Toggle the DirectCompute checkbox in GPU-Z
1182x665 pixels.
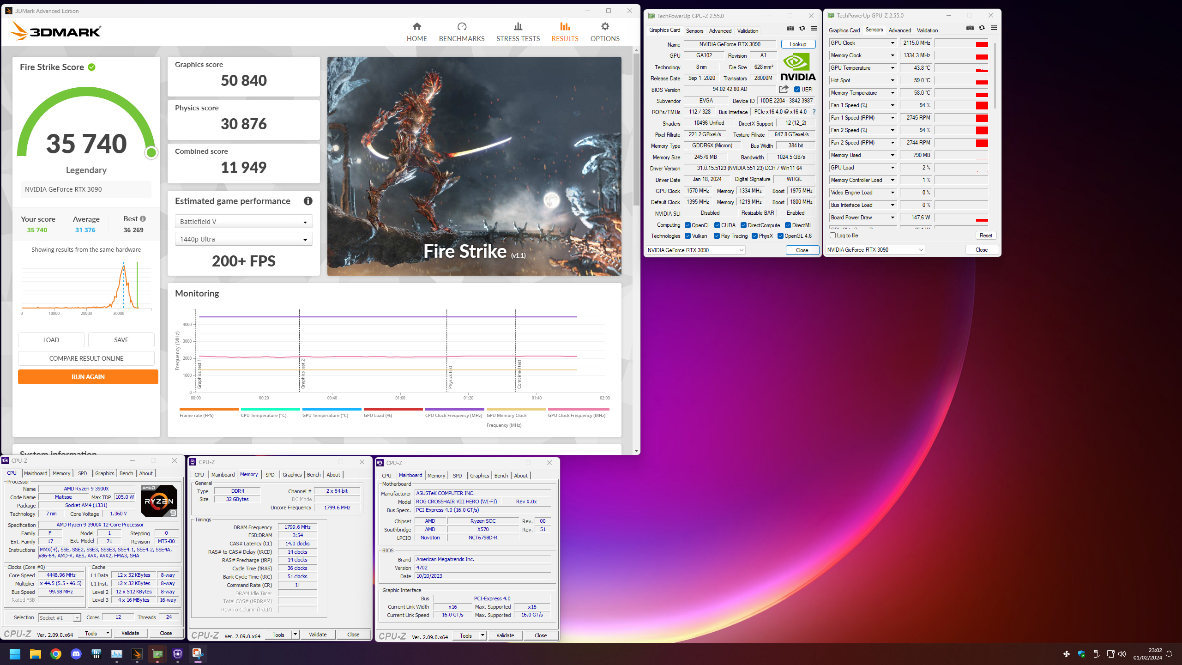click(744, 225)
